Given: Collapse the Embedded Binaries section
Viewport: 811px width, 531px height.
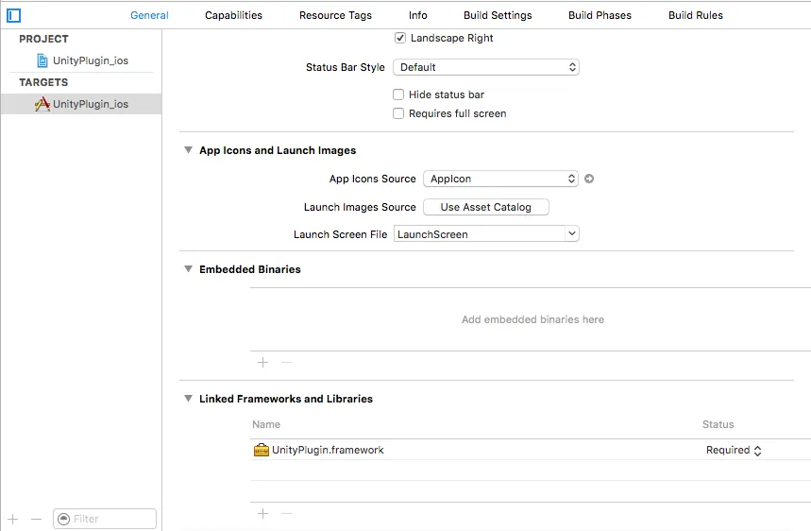Looking at the screenshot, I should (x=188, y=269).
